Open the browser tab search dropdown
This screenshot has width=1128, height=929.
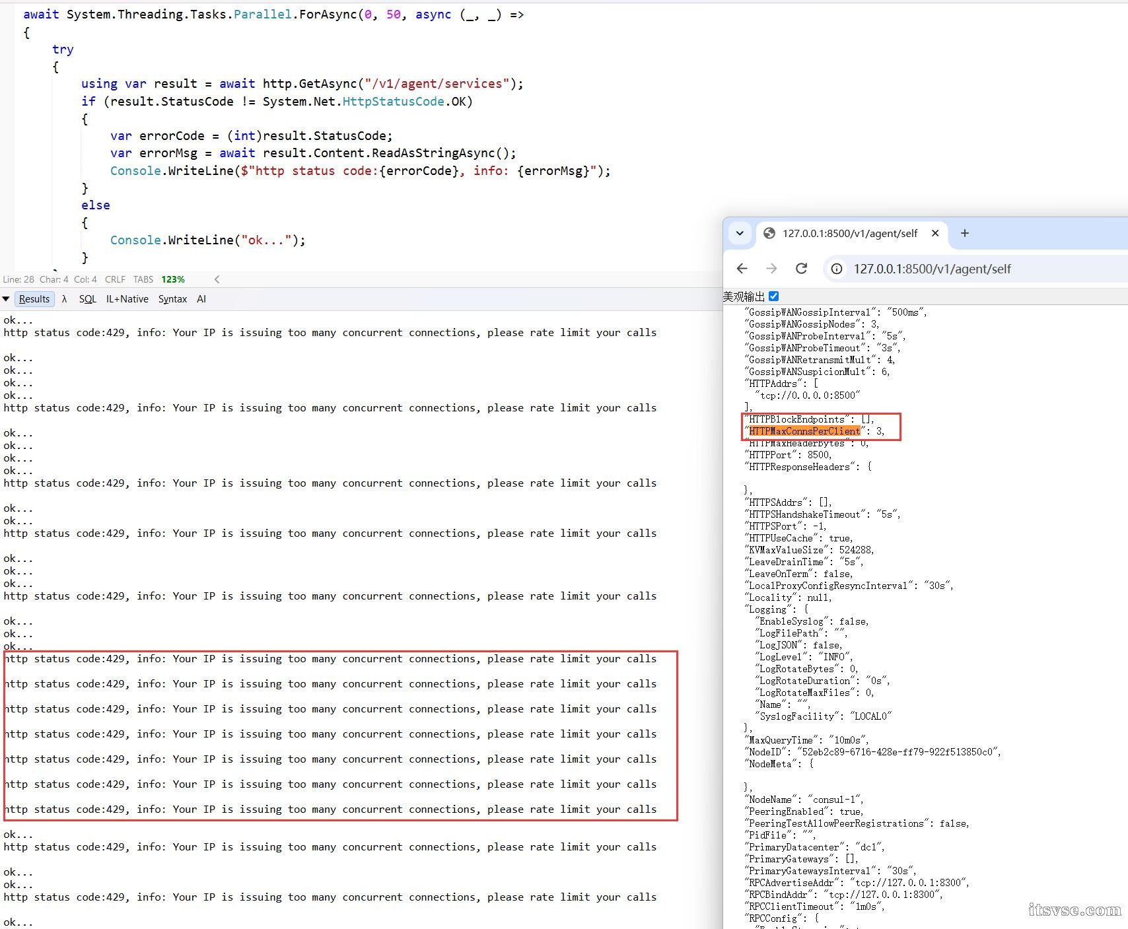[740, 233]
